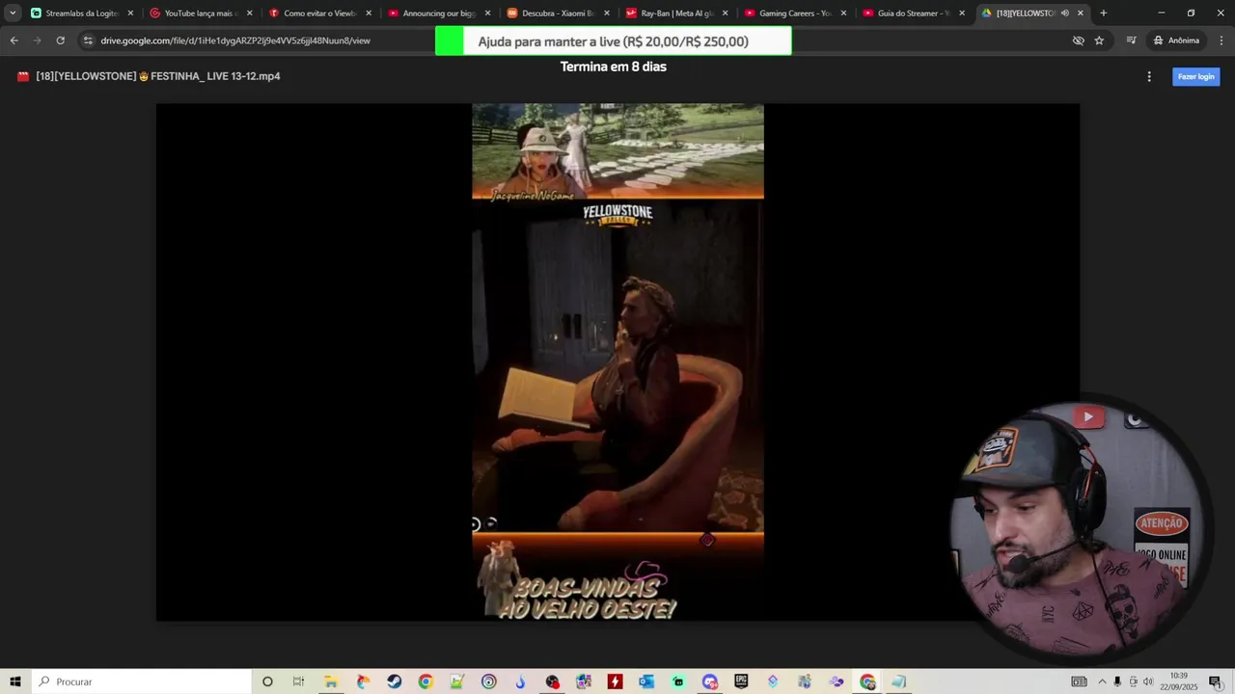The width and height of the screenshot is (1235, 694).
Task: Open the tab search dropdown
Action: point(13,13)
